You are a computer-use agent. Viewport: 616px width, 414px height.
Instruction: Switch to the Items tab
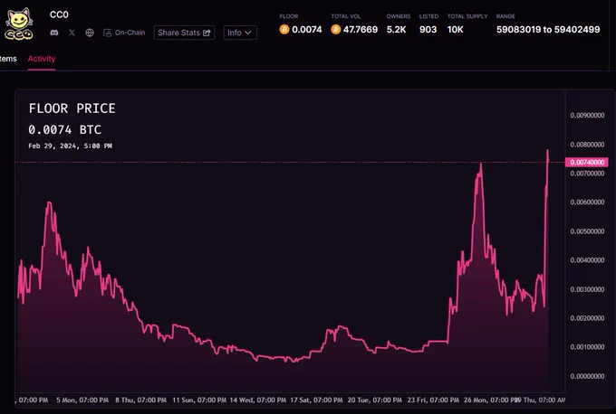pos(8,59)
